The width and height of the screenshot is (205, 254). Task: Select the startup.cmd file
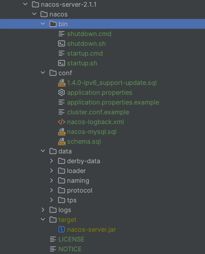point(85,54)
